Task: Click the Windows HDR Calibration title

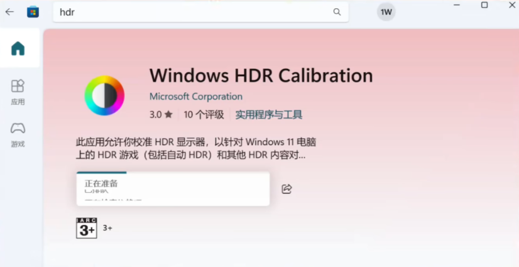Action: click(261, 76)
